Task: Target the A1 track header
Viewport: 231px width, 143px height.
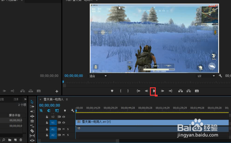Action: coord(53,129)
